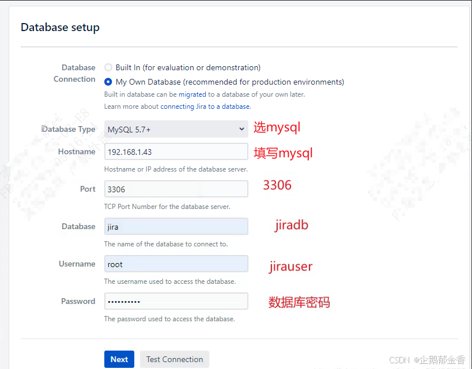Click the Username label
Screen dimensions: 472x369
coord(77,264)
